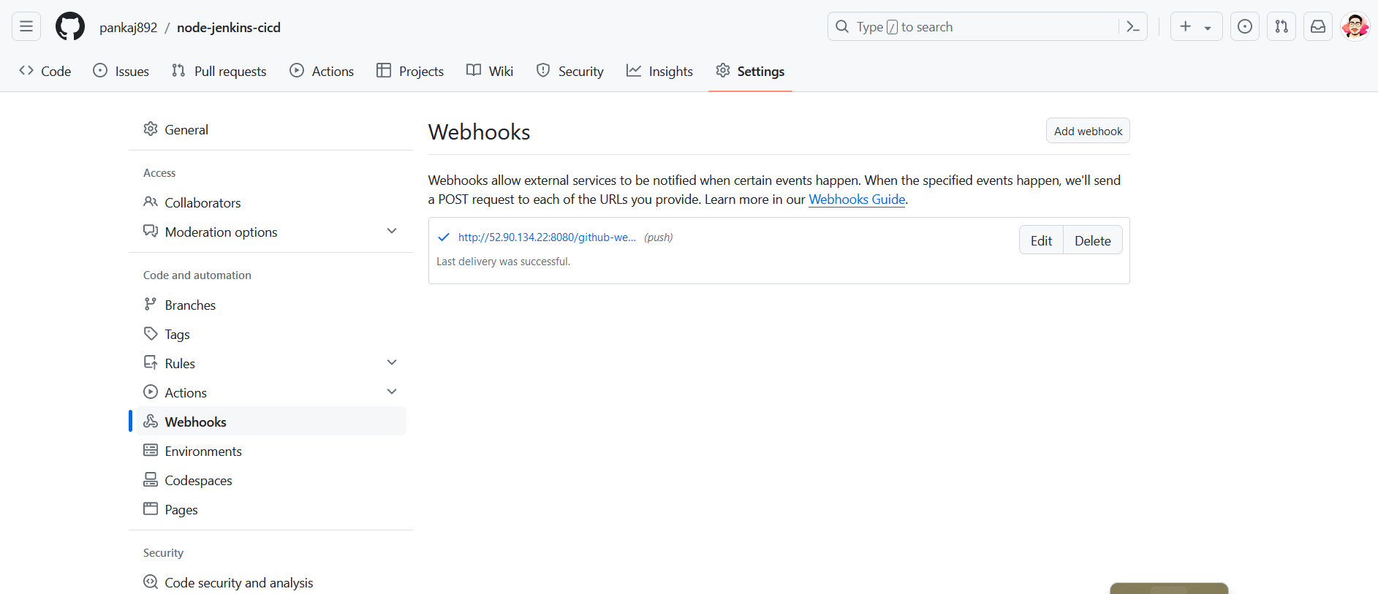The height and width of the screenshot is (594, 1378).
Task: Expand the Moderation options chevron
Action: tap(392, 231)
